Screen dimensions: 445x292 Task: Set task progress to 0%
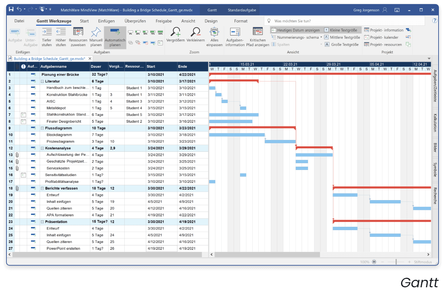(x=131, y=33)
